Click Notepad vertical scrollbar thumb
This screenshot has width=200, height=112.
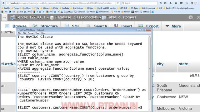150,68
